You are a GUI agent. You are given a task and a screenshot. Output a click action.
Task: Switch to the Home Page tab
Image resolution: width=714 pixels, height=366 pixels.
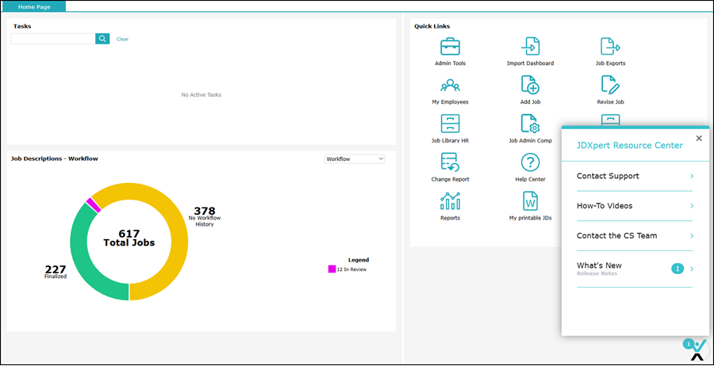tap(33, 6)
